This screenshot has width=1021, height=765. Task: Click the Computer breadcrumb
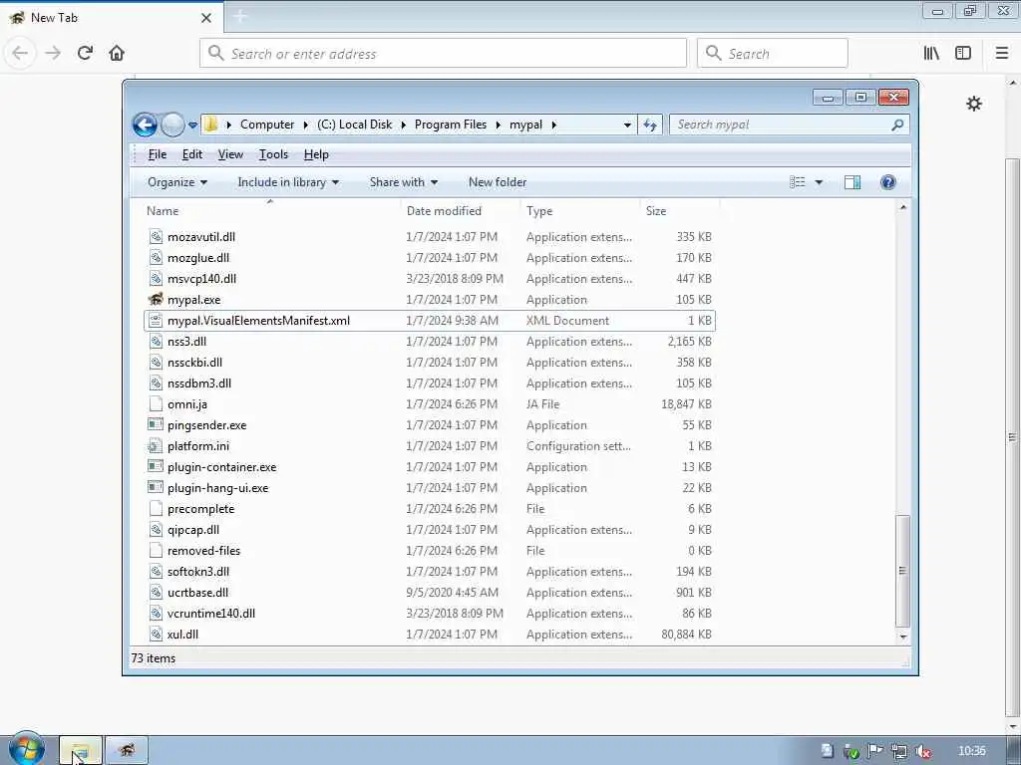point(267,125)
